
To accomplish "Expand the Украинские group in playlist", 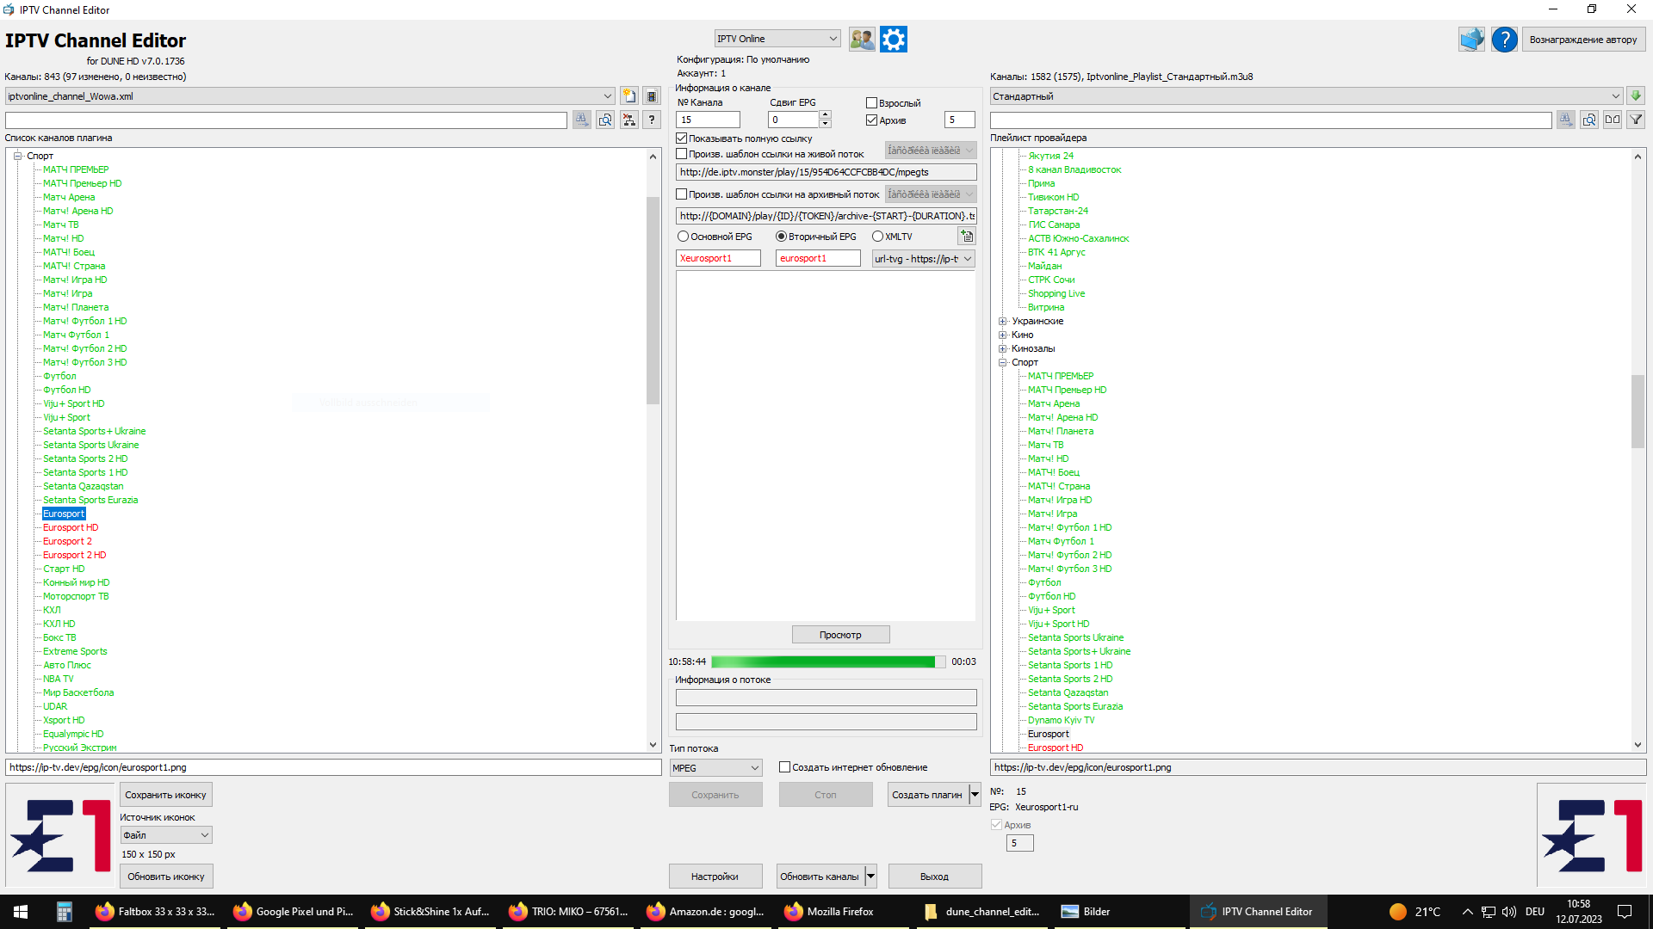I will coord(1002,322).
